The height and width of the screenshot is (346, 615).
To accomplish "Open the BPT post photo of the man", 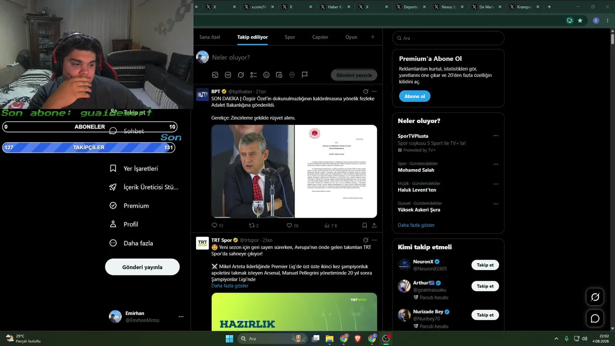I will (x=253, y=172).
